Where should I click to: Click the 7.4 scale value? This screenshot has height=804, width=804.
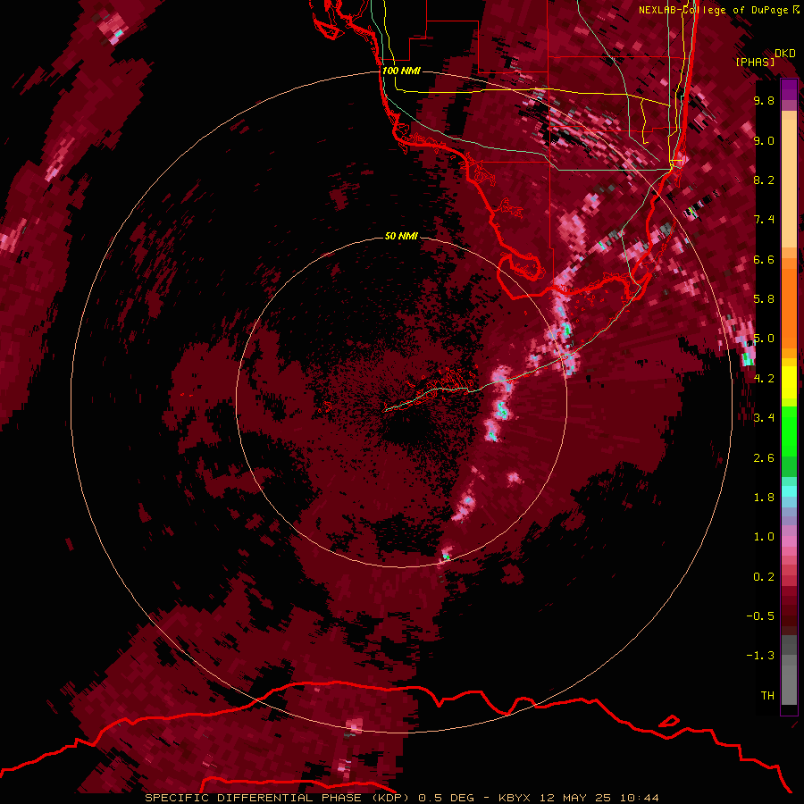point(764,220)
